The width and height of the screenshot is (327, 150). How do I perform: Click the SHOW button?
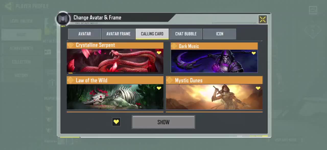pos(163,122)
